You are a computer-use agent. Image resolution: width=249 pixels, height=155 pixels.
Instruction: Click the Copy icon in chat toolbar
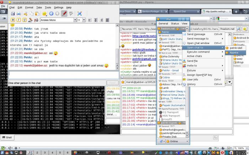coord(31,14)
